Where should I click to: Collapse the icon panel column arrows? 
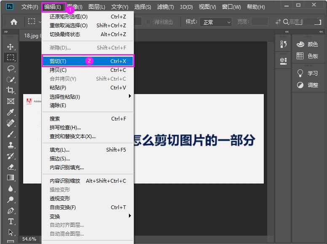click(287, 32)
